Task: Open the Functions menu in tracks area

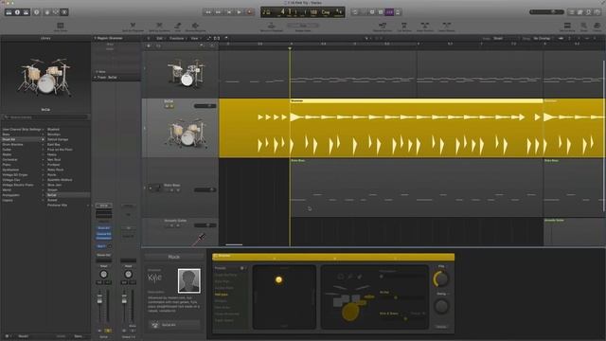Action: (x=177, y=38)
